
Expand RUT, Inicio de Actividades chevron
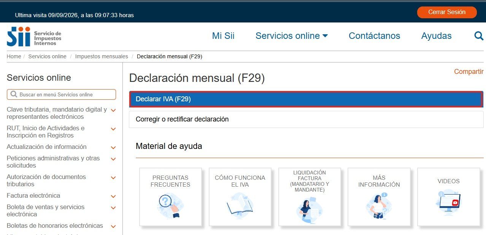pyautogui.click(x=113, y=129)
